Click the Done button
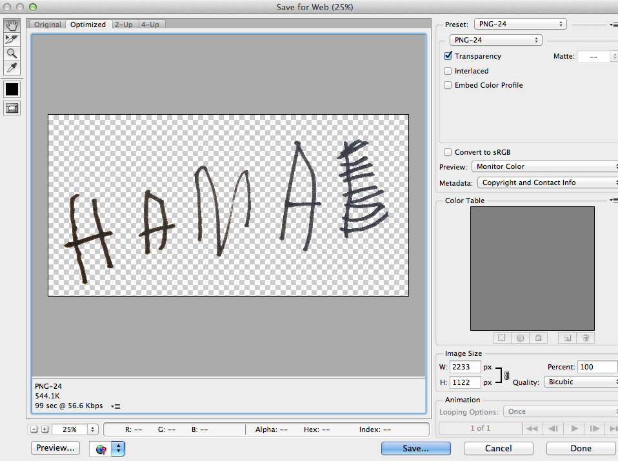 click(x=581, y=448)
